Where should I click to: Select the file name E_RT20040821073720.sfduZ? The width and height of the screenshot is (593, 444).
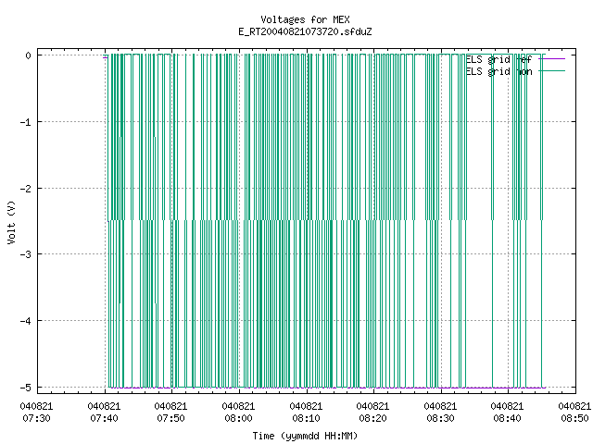pyautogui.click(x=305, y=31)
